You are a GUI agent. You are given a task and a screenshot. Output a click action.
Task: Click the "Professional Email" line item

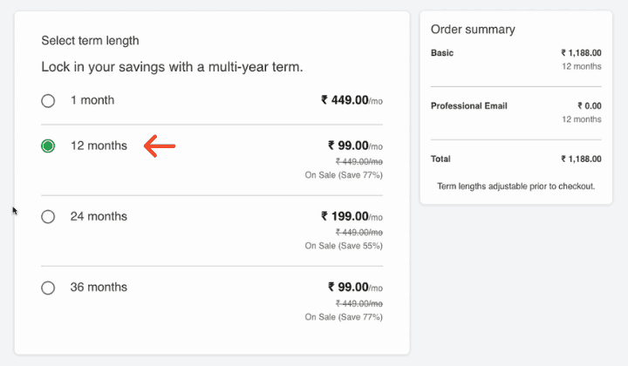point(469,106)
